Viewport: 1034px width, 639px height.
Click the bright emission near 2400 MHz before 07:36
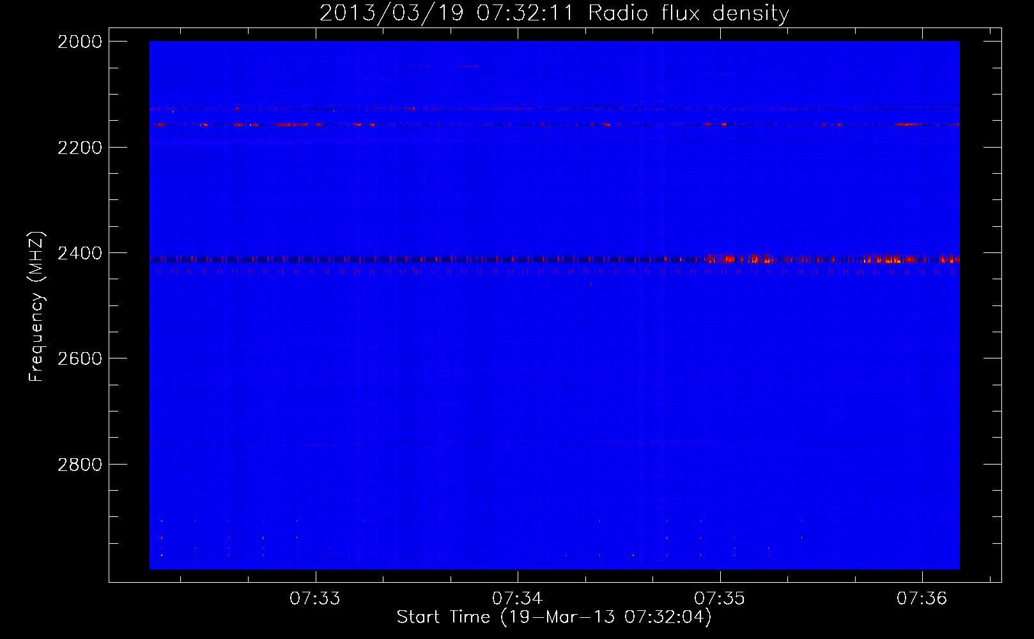coord(891,259)
